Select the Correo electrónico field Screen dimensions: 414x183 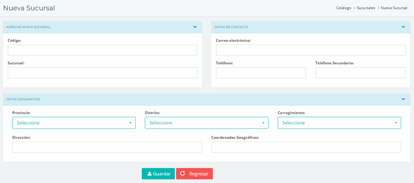(311, 50)
